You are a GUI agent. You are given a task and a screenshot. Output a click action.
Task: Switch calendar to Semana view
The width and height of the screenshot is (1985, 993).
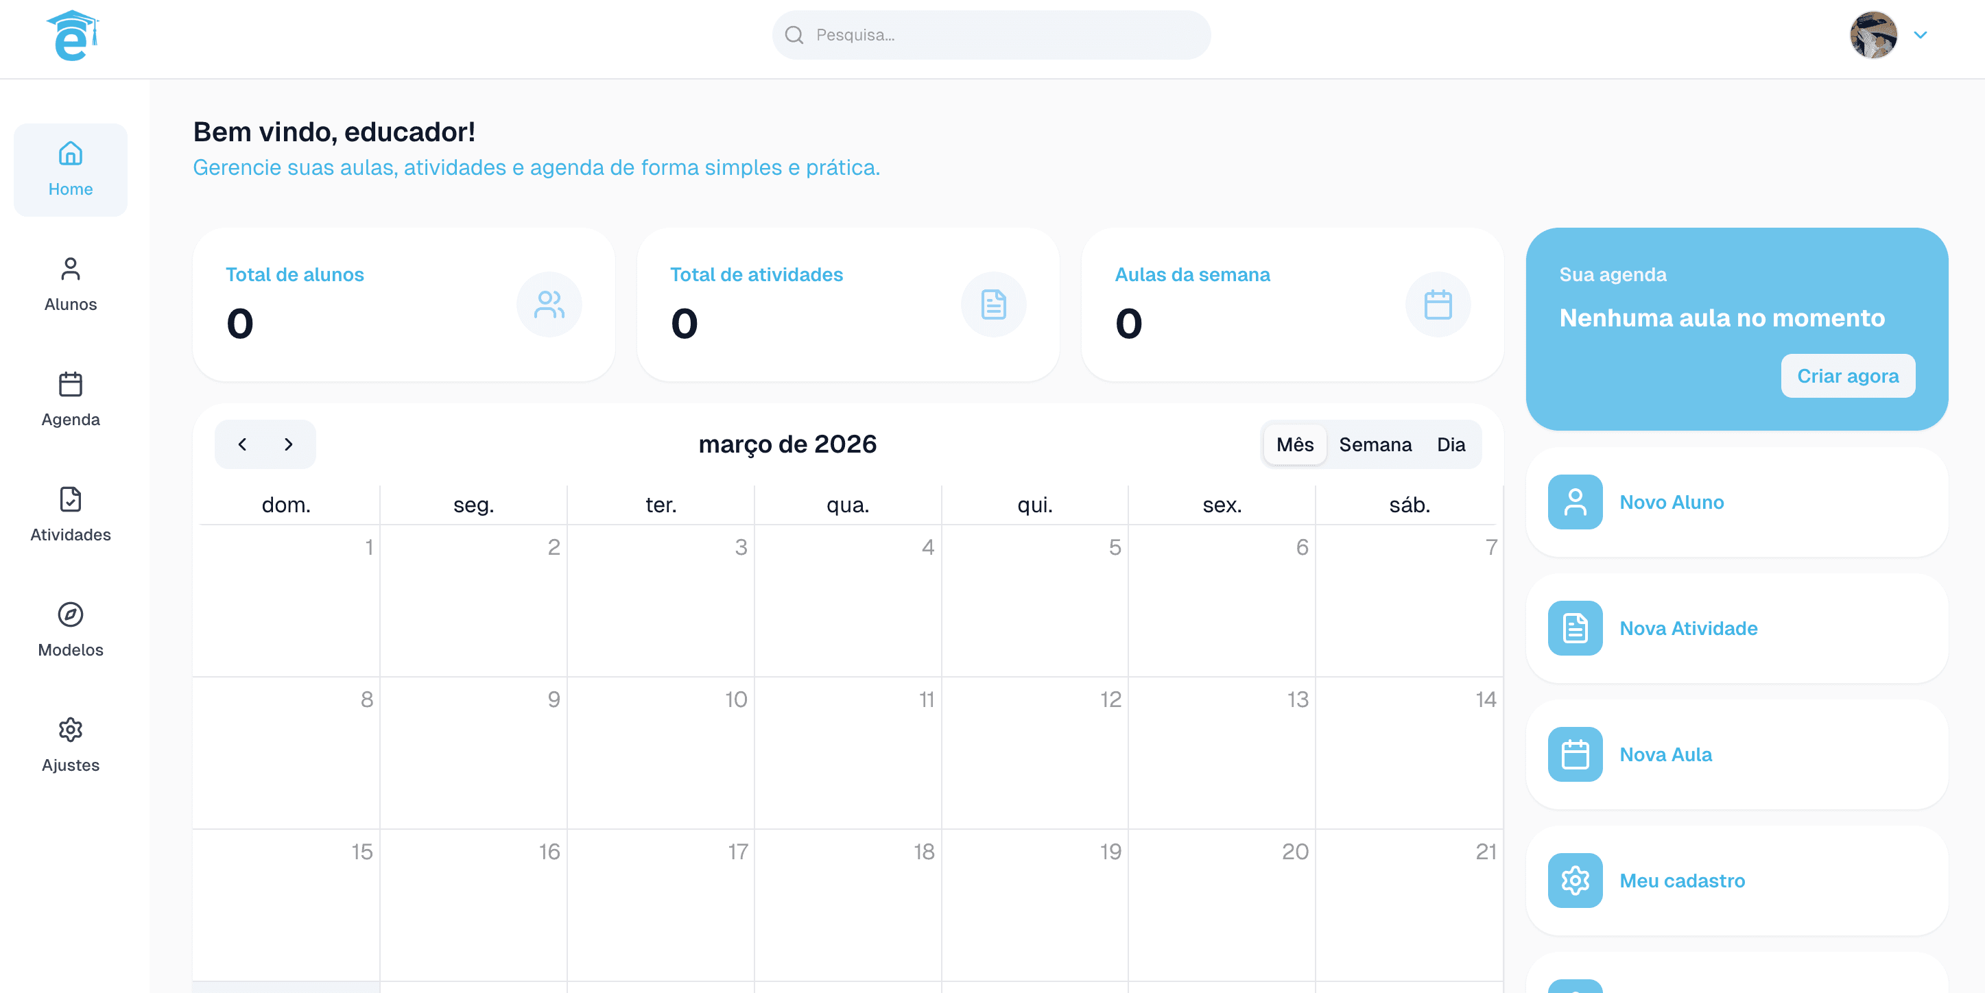coord(1375,444)
